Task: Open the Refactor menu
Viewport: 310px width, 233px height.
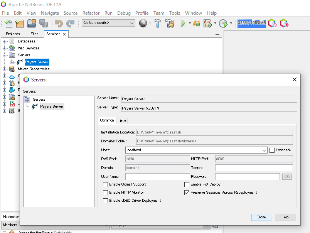Action: pyautogui.click(x=91, y=13)
